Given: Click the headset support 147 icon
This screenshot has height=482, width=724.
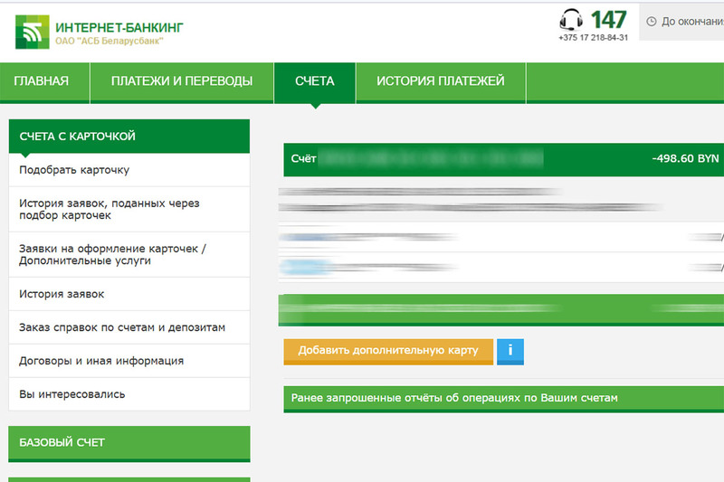Looking at the screenshot, I should pos(570,20).
